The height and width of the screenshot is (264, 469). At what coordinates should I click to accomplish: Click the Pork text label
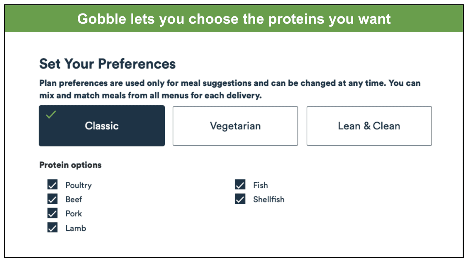click(x=74, y=214)
